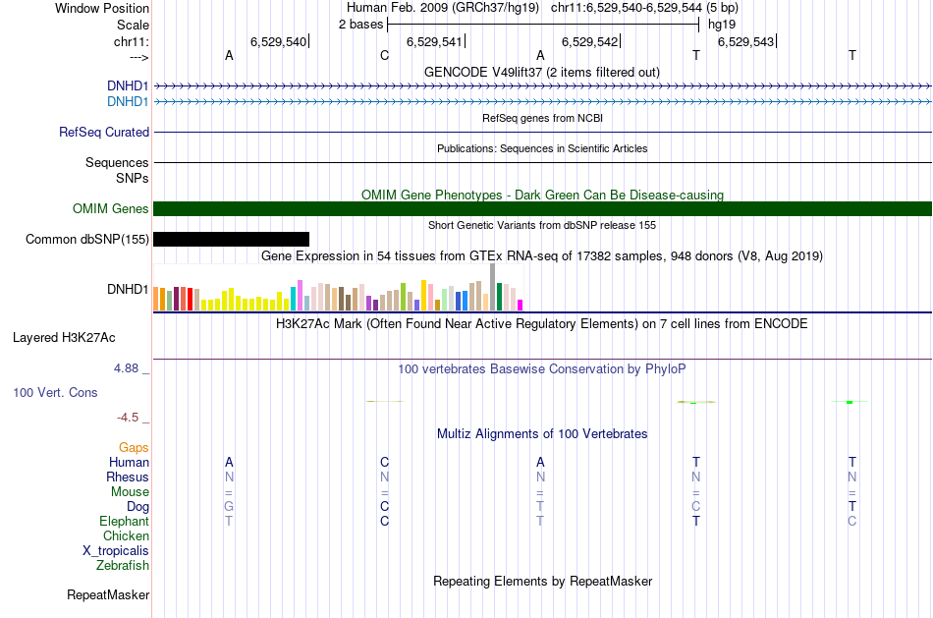Image resolution: width=933 pixels, height=618 pixels.
Task: Click the Chicken species row label
Action: [126, 535]
